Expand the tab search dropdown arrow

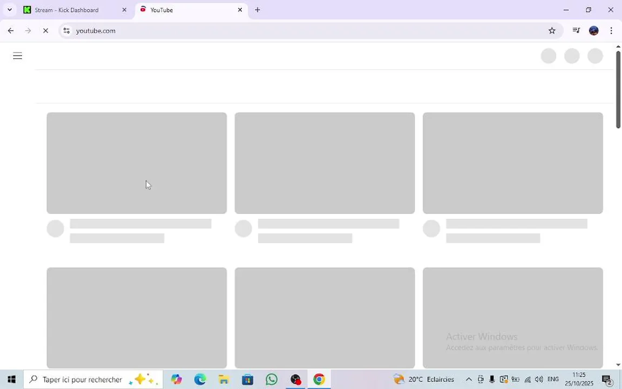(x=10, y=10)
